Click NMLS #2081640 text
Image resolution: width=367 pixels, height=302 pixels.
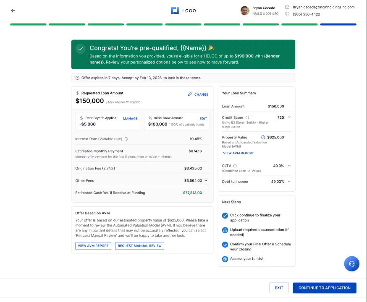coord(265,13)
